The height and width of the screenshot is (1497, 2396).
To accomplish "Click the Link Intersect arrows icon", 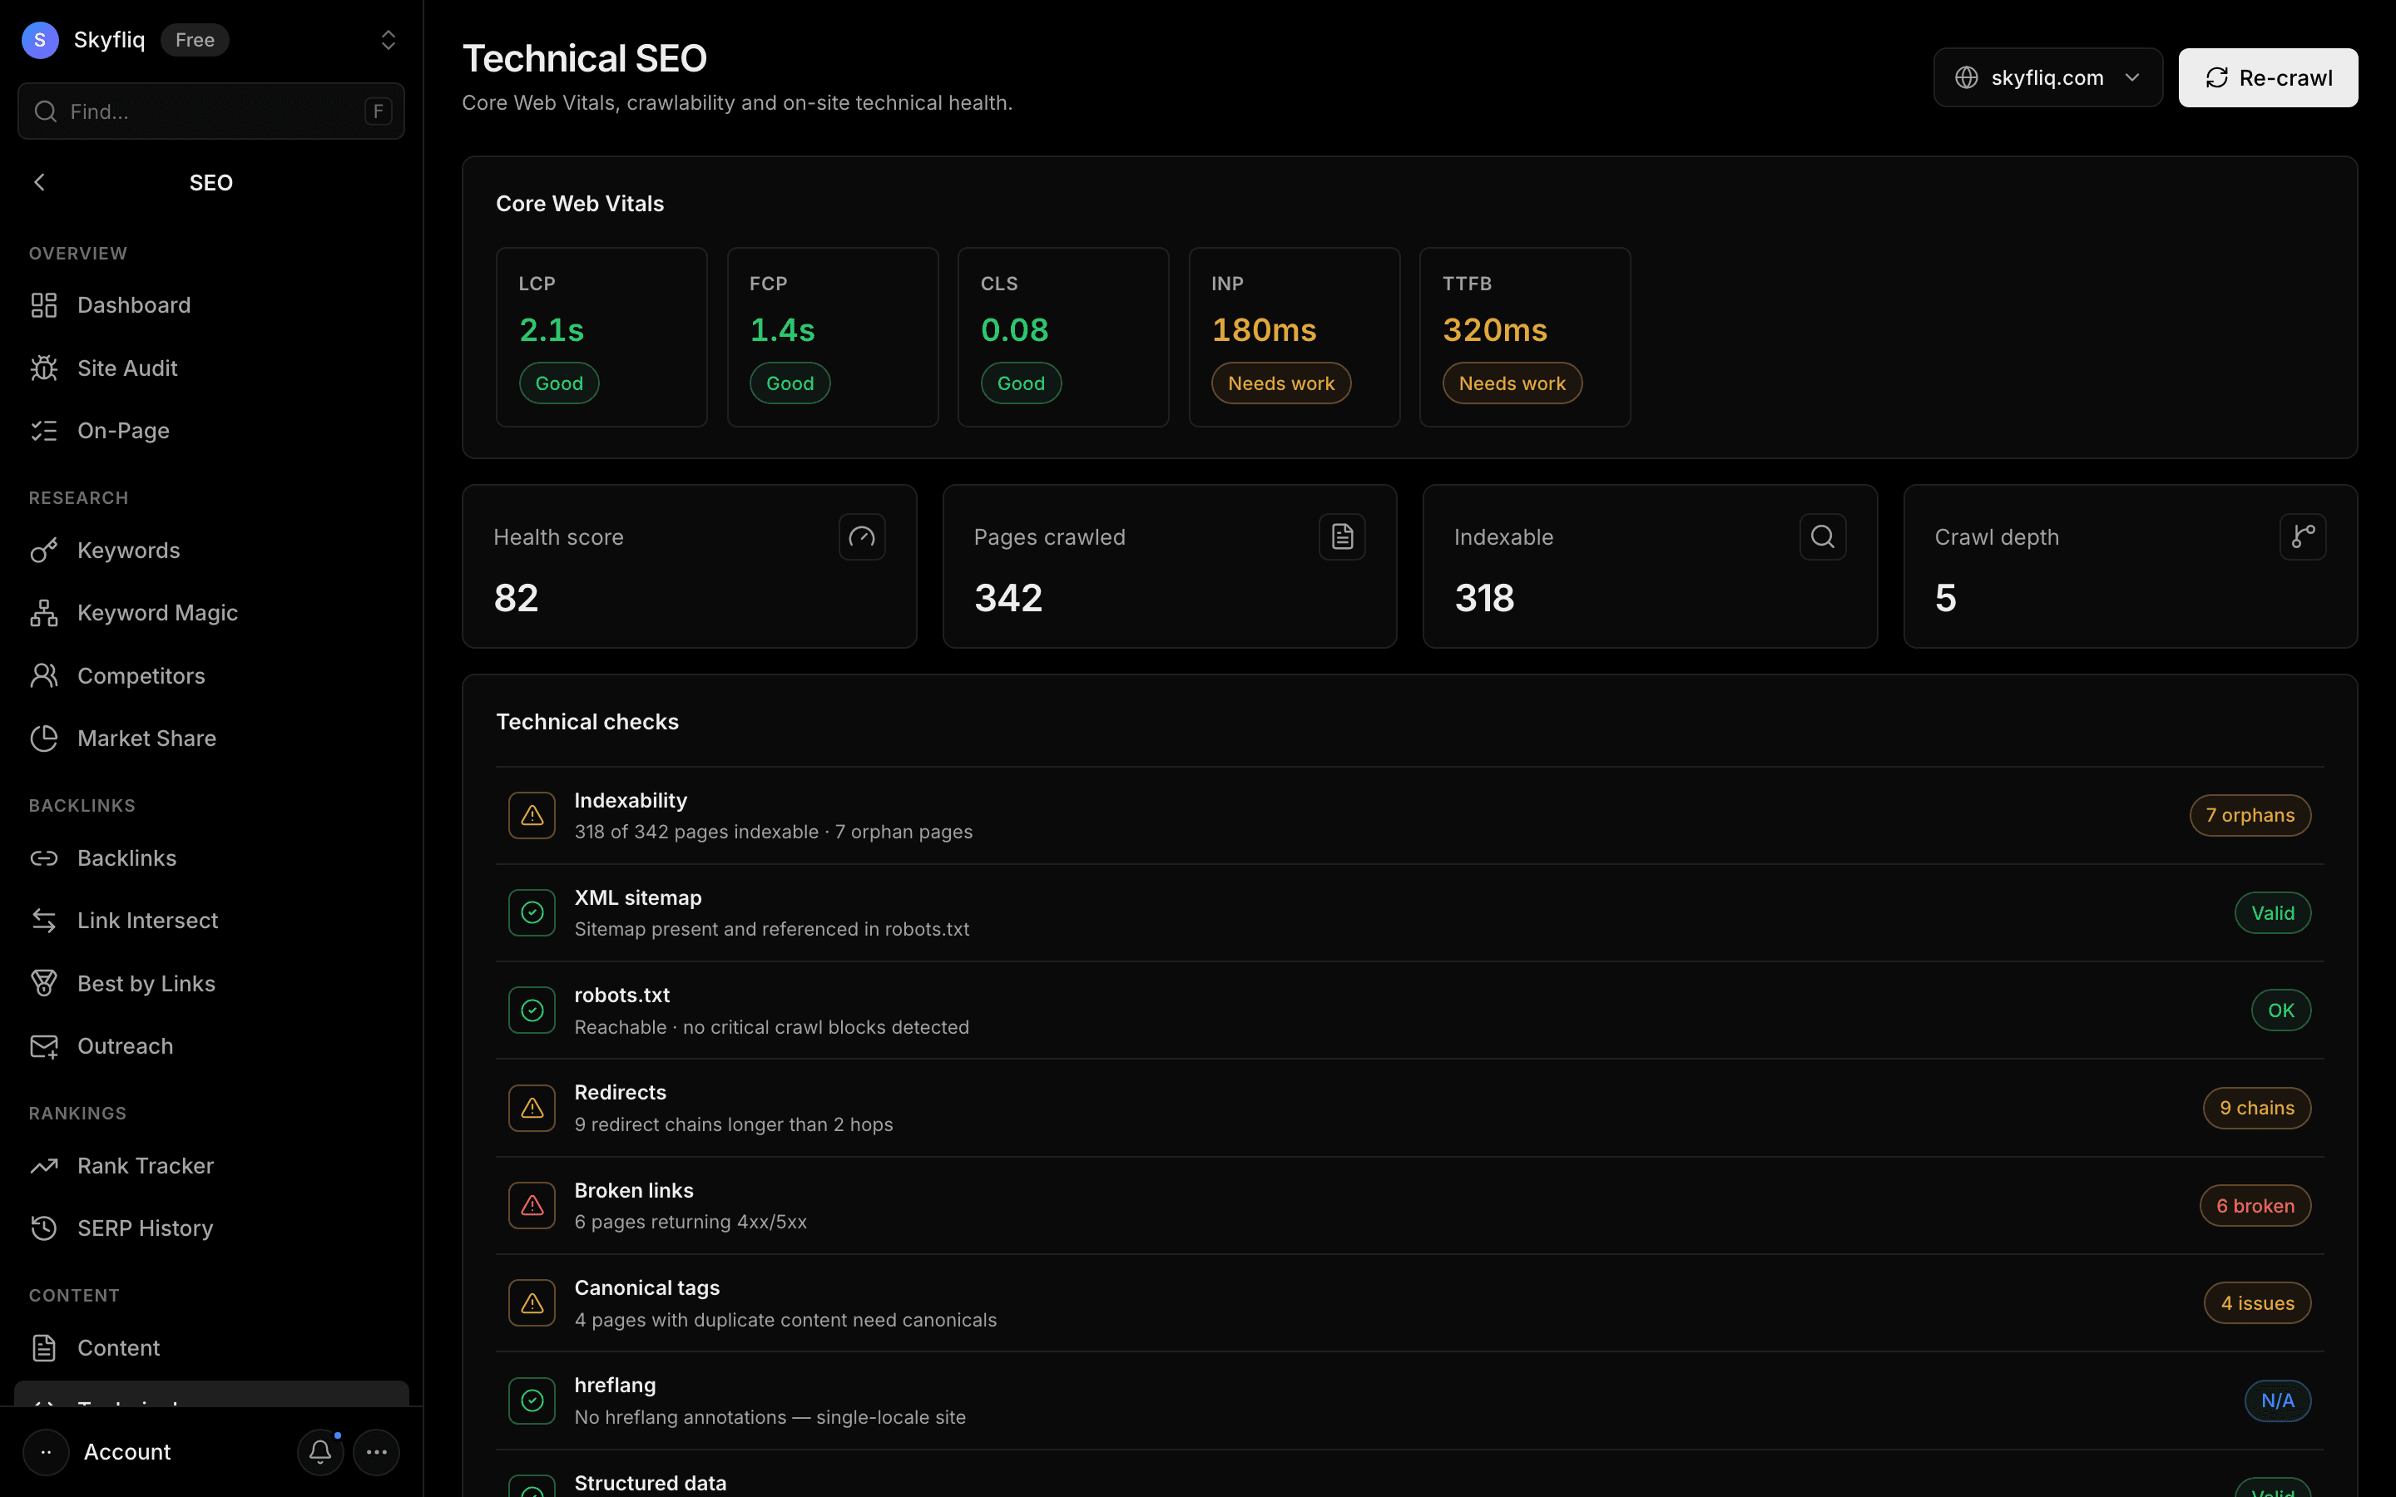I will [x=43, y=921].
